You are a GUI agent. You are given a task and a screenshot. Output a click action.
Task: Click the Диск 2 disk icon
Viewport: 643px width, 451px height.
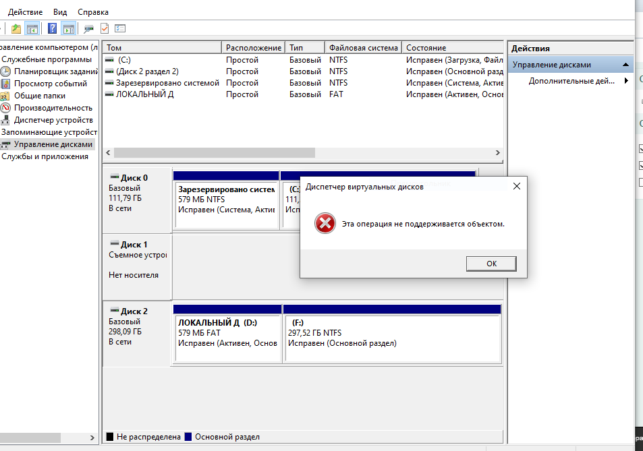click(x=115, y=311)
